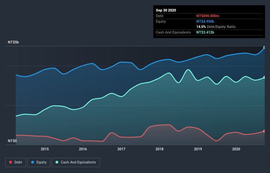Click the NT$3.412b cash value

(x=205, y=32)
